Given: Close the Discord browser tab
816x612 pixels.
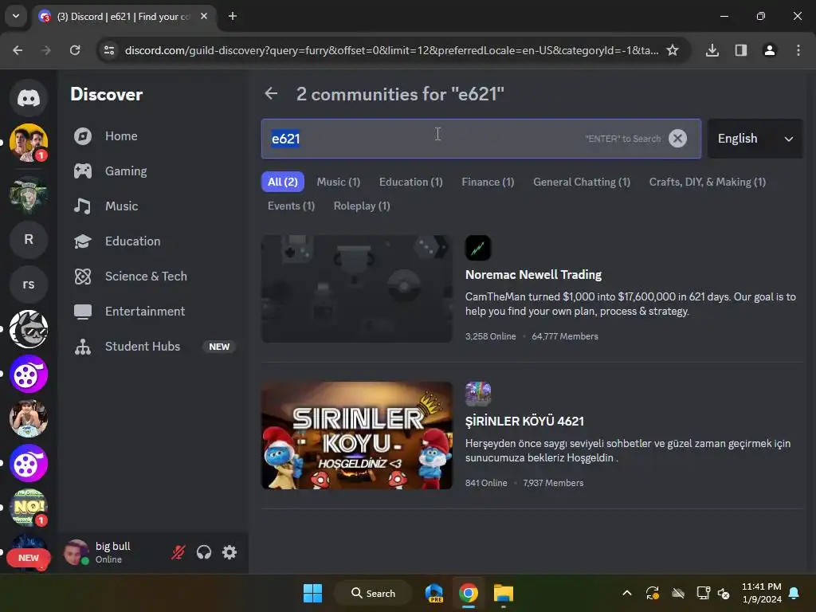Looking at the screenshot, I should [204, 16].
